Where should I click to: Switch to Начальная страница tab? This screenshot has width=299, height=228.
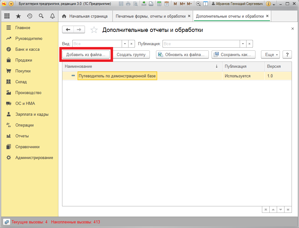[85, 16]
